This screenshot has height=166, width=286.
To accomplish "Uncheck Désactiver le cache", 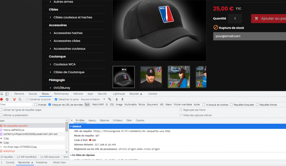I will [56, 99].
